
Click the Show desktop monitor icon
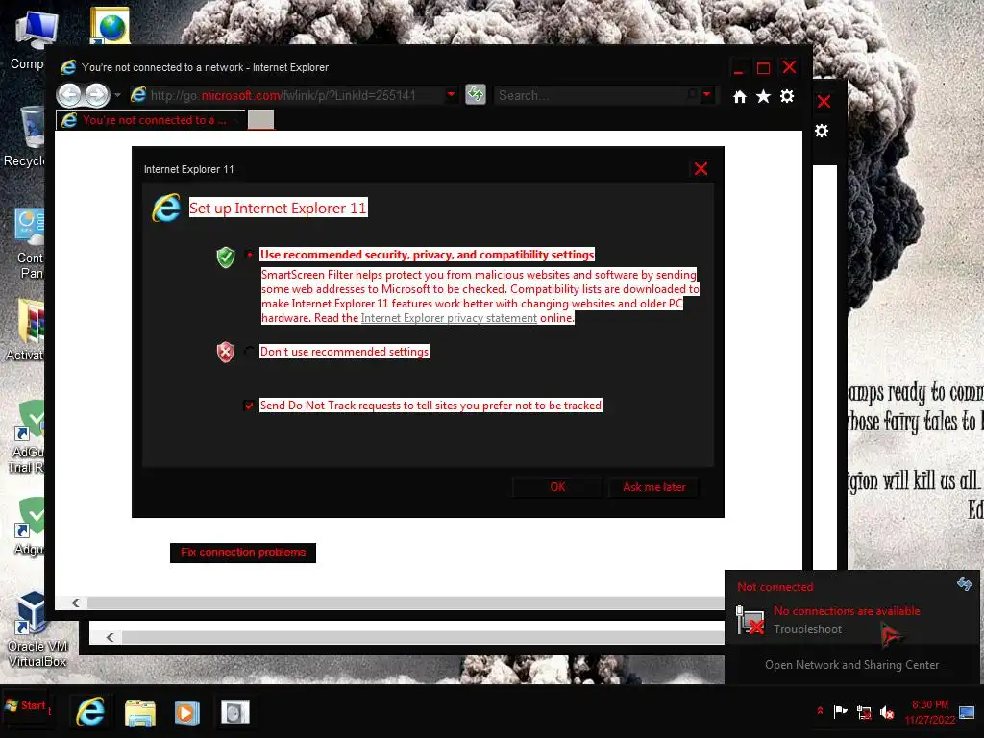tap(967, 712)
